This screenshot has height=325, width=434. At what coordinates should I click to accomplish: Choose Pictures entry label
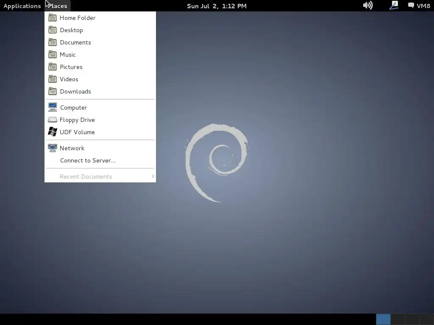coord(71,67)
